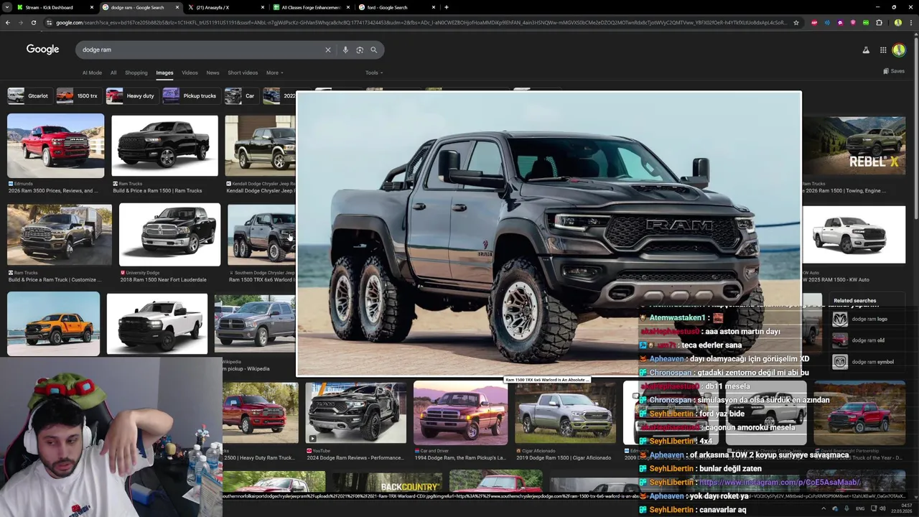Select related search dodge ram logo
Viewport: 919px width, 517px height.
868,319
